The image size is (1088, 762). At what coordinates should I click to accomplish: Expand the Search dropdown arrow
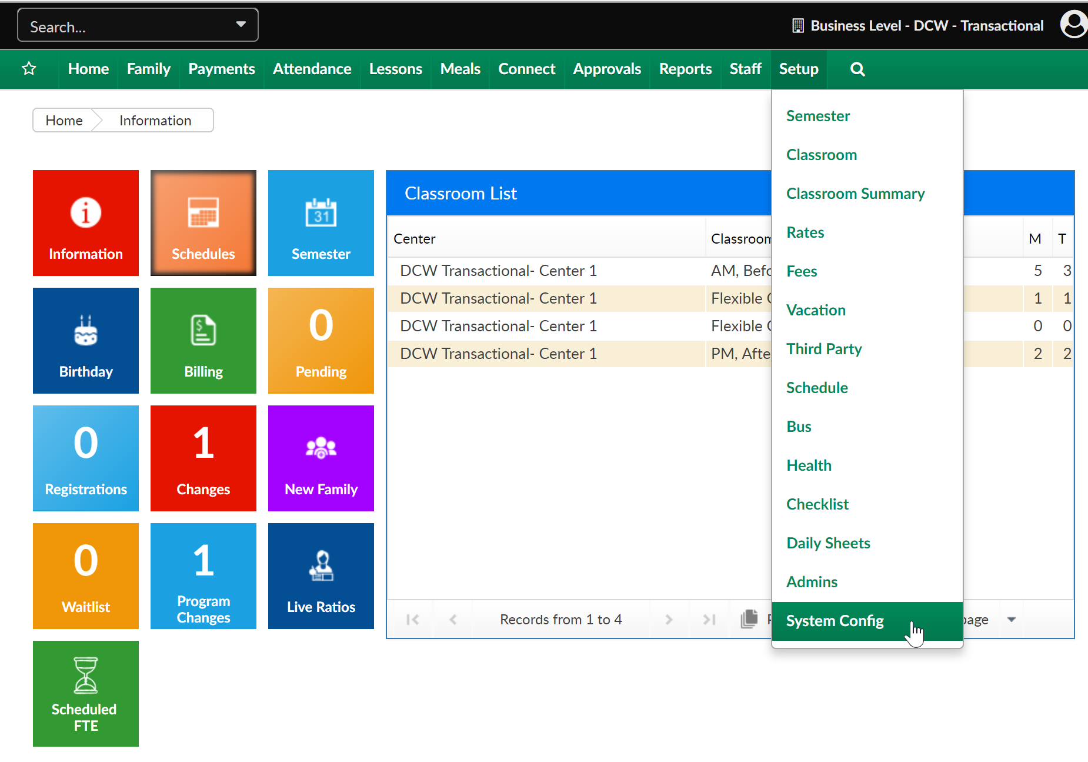click(x=241, y=25)
